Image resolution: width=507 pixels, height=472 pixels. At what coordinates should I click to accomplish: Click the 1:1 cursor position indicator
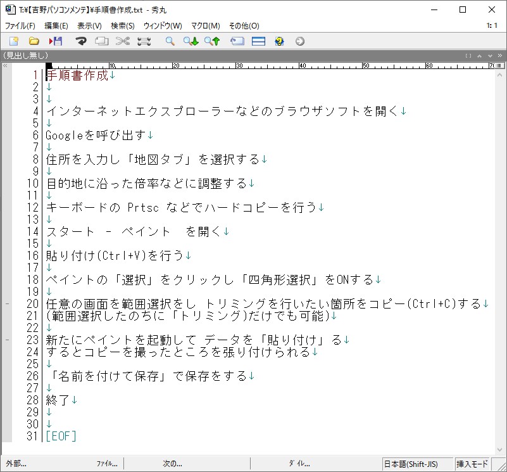pos(492,25)
